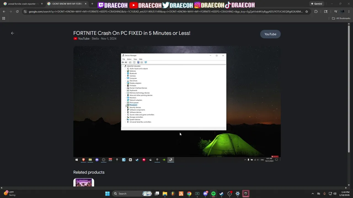Open the clock showing 1:40 PM
Image resolution: width=353 pixels, height=198 pixels.
click(x=345, y=194)
